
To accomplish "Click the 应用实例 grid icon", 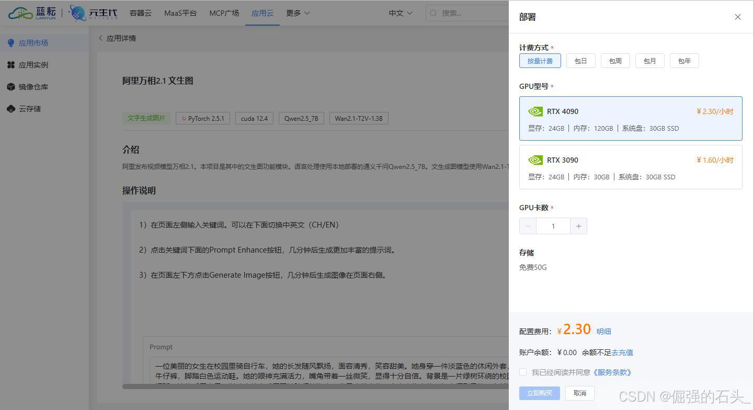I will pyautogui.click(x=11, y=65).
